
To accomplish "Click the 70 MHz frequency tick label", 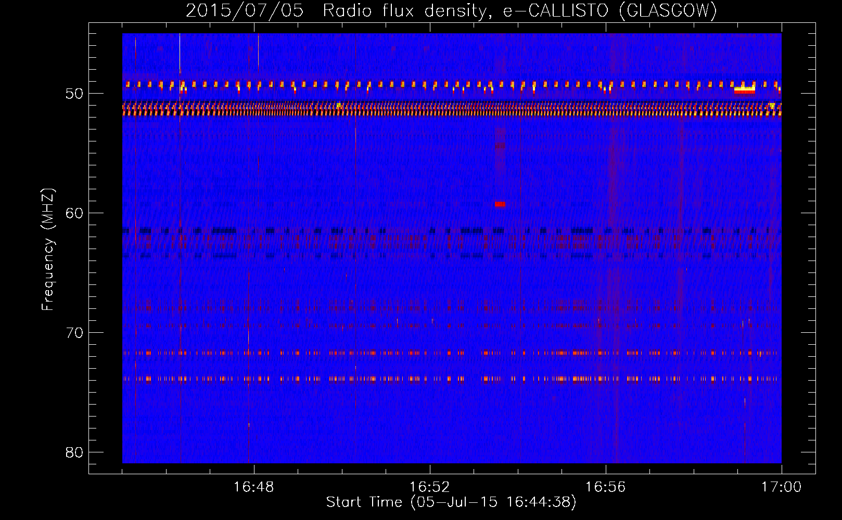I will tap(75, 332).
